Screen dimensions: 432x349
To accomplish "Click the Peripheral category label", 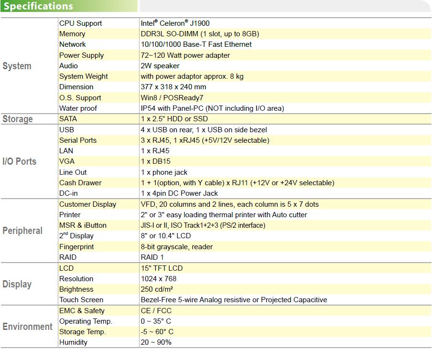I will 22,231.
